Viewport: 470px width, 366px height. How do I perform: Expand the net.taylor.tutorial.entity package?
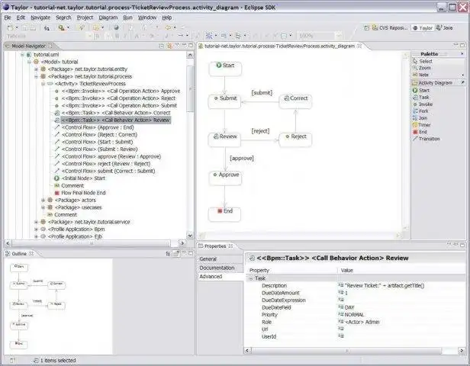36,69
